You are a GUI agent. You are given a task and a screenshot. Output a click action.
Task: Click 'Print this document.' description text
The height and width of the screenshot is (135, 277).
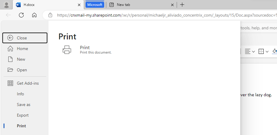click(96, 52)
